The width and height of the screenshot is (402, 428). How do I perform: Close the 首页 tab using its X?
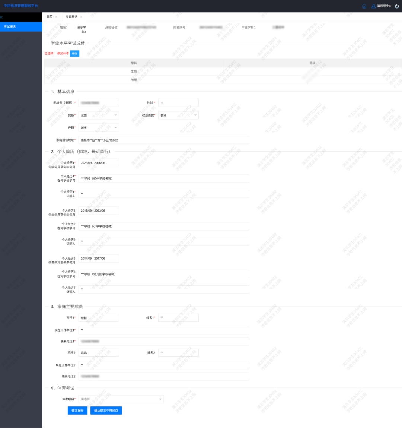[56, 17]
